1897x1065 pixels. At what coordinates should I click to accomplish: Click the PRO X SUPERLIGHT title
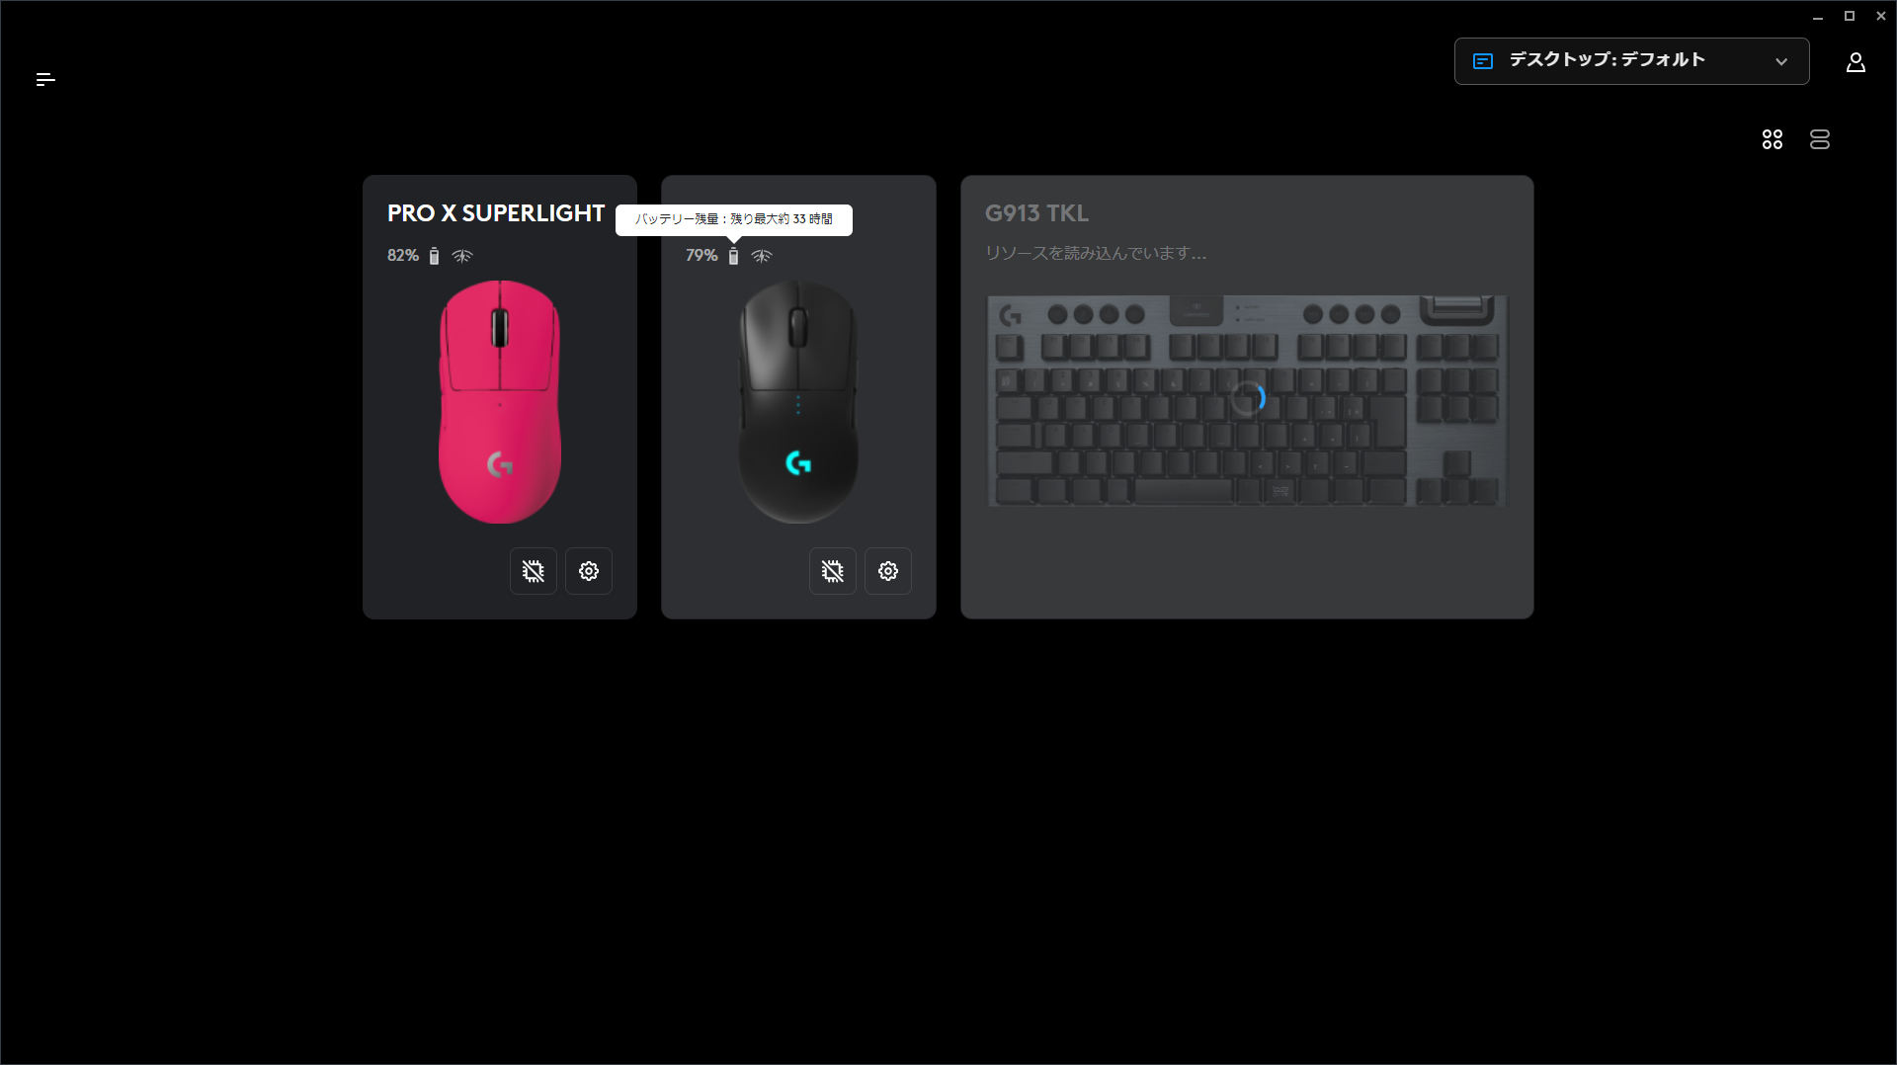coord(496,213)
